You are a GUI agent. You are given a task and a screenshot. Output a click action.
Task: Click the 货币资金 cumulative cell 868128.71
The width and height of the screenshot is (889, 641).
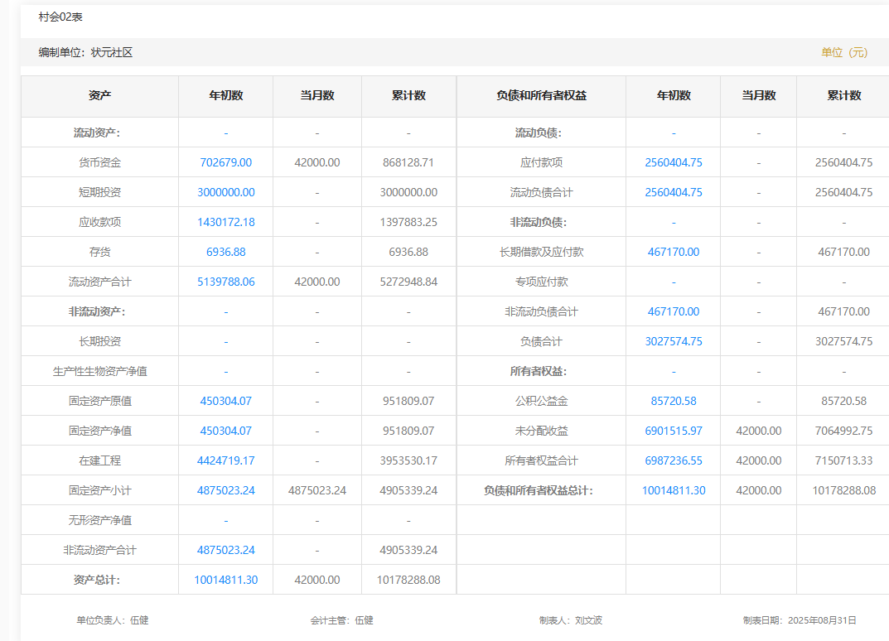tap(408, 162)
